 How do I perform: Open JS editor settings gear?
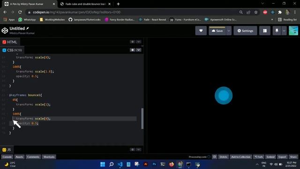click(132, 149)
